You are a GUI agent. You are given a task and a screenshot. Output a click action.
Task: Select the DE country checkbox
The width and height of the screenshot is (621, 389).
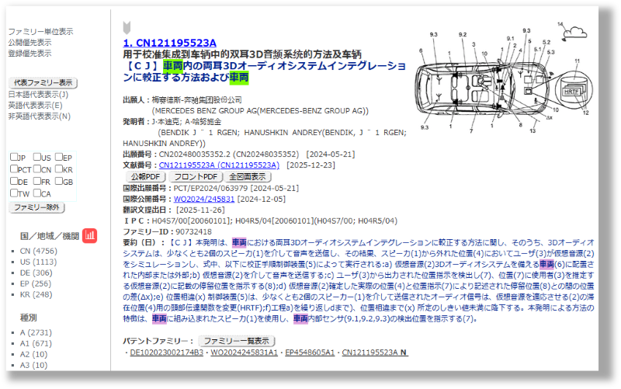(14, 182)
